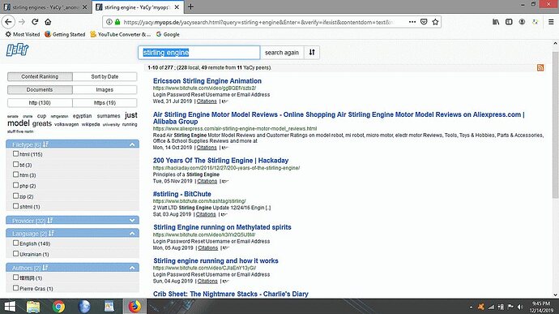559x314 pixels.
Task: Collapse the Filetype facet panel
Action: point(132,144)
